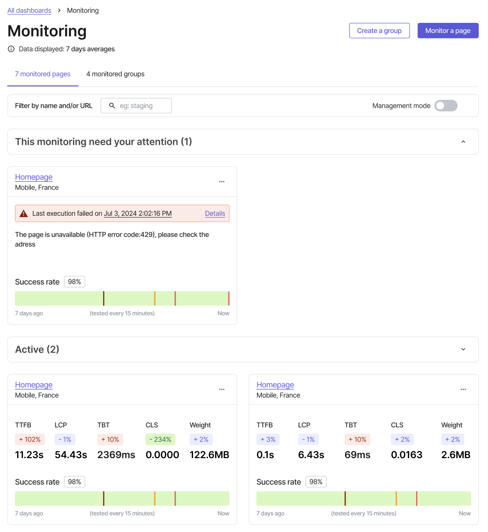Viewport: 488px width, 532px height.
Task: Click a failure marker on the success rate timeline
Action: click(104, 298)
